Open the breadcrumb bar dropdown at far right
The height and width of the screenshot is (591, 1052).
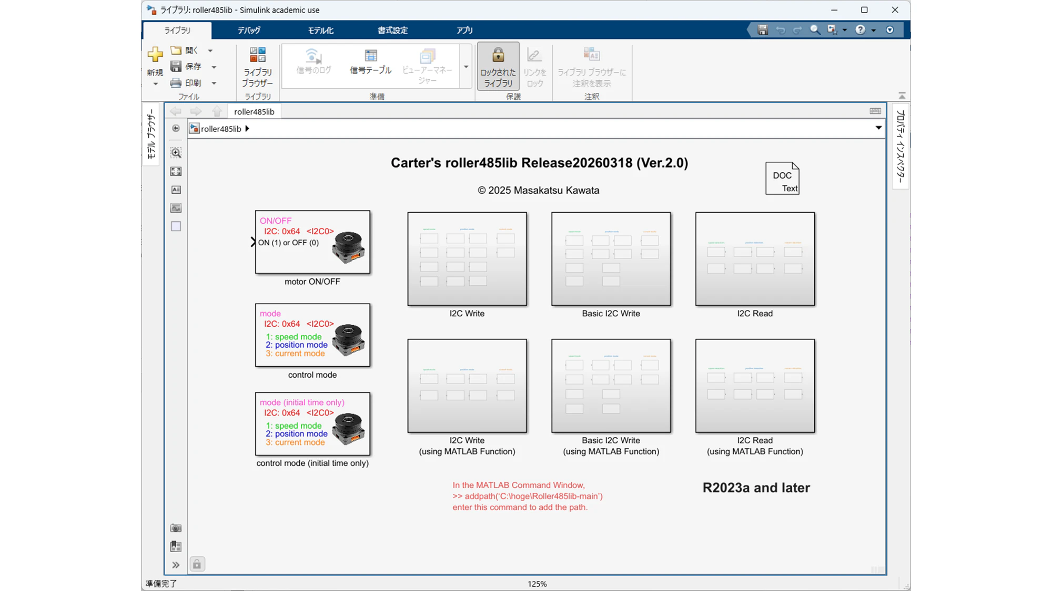tap(878, 128)
